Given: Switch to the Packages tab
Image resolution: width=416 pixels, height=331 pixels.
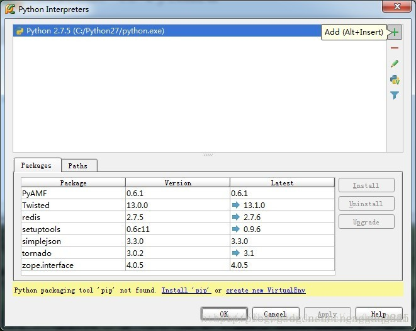Looking at the screenshot, I should (37, 165).
